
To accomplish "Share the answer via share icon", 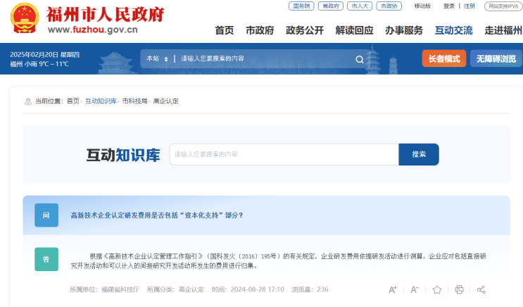I will point(481,289).
